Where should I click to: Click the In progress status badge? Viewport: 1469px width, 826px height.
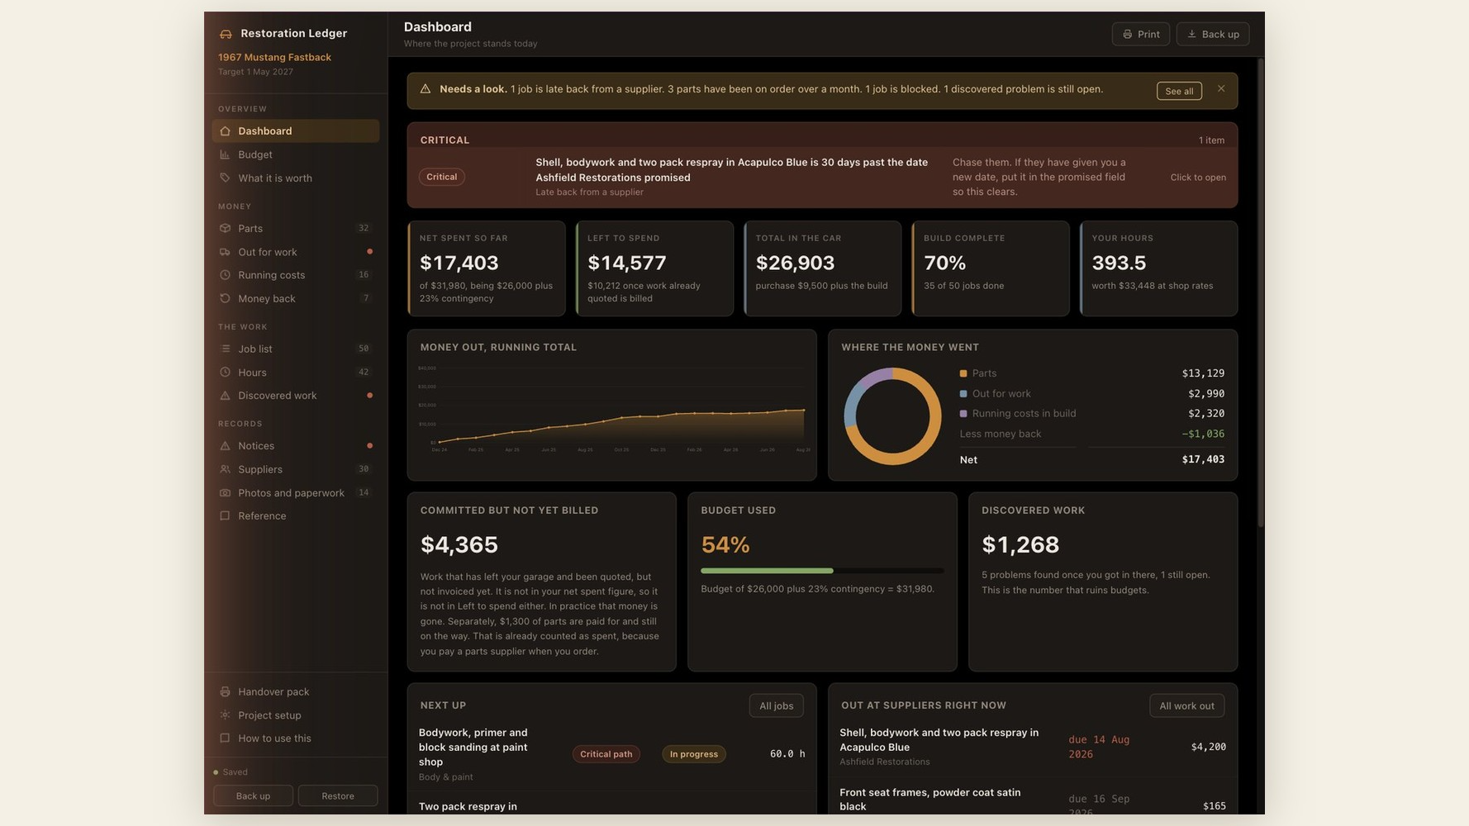(x=694, y=754)
